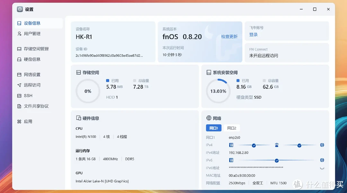This screenshot has height=193, width=347.
Task: Click the 文件共享协议 file sharing icon
Action: click(19, 106)
